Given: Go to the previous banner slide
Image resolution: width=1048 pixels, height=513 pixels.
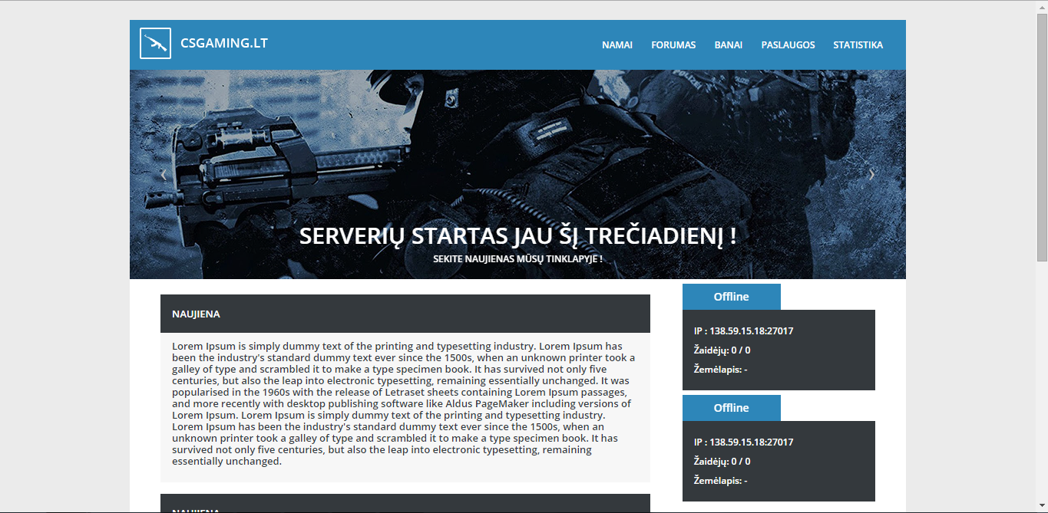Looking at the screenshot, I should pyautogui.click(x=164, y=175).
